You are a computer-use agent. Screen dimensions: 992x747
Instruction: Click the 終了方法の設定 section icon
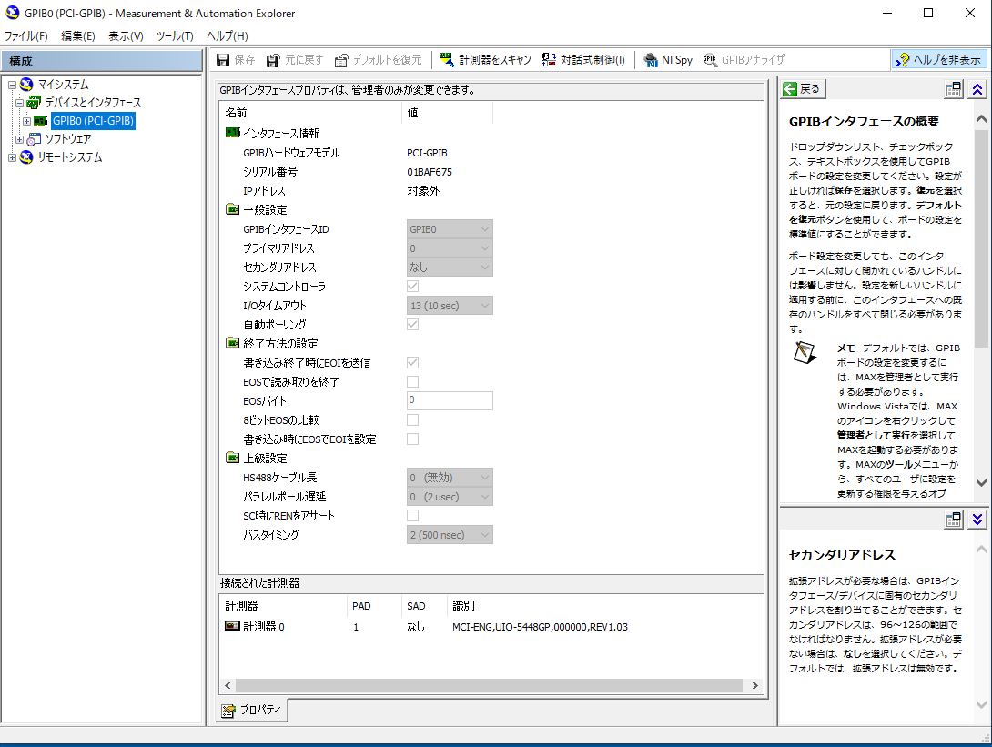coord(233,343)
